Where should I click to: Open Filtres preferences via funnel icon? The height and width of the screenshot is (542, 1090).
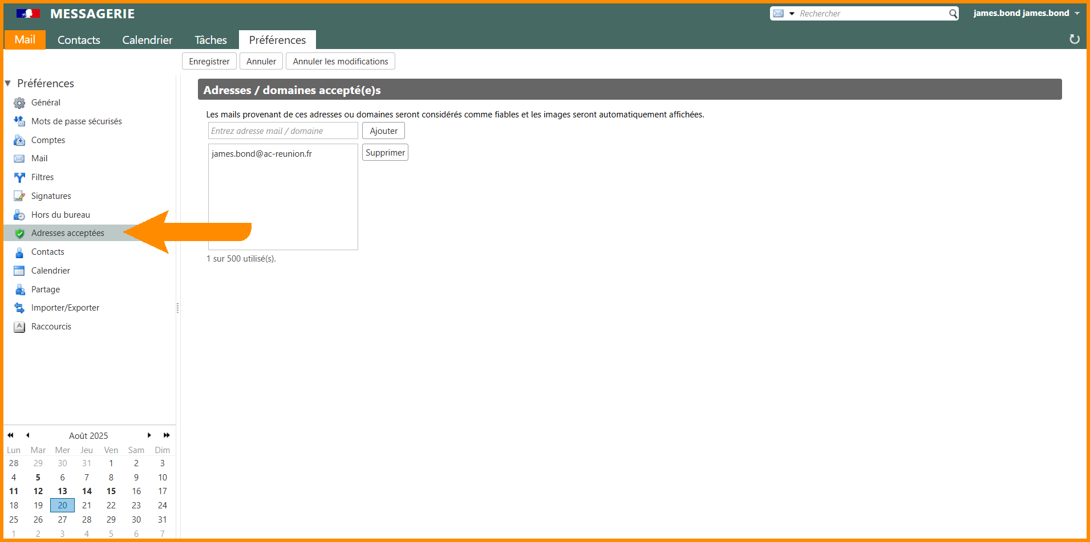19,177
